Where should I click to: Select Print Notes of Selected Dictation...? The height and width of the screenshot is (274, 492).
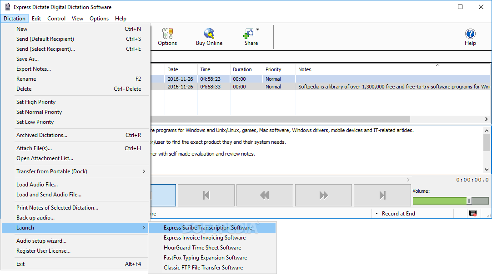point(75,208)
